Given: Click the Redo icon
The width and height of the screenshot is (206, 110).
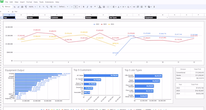Looking at the screenshot, I should [x=18, y=7].
